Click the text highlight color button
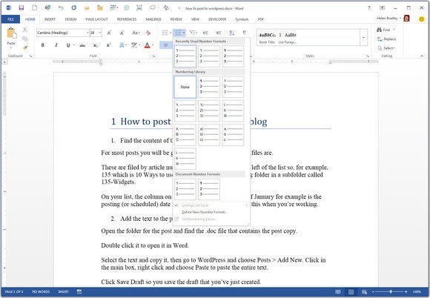Image resolution: width=430 pixels, height=298 pixels. point(134,45)
